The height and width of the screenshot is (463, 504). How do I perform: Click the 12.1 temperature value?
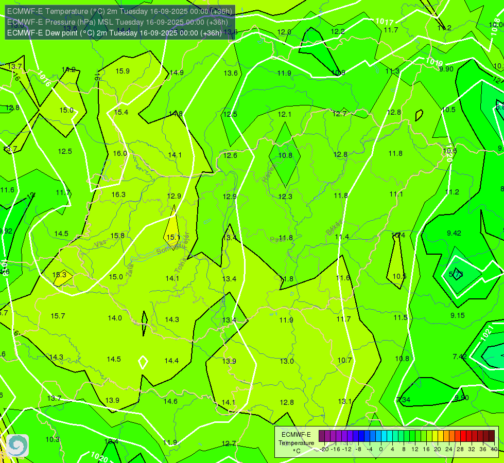point(285,114)
